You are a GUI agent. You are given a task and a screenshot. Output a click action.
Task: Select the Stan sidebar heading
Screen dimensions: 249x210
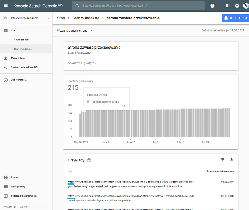(13, 30)
